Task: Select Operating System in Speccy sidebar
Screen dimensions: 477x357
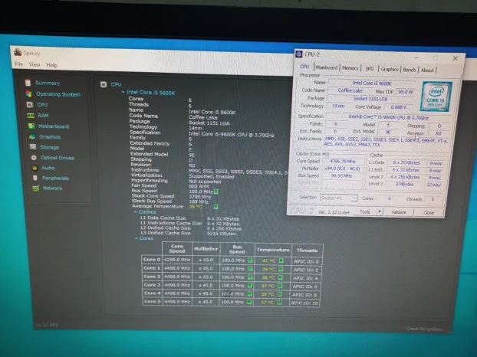Action: click(x=58, y=94)
